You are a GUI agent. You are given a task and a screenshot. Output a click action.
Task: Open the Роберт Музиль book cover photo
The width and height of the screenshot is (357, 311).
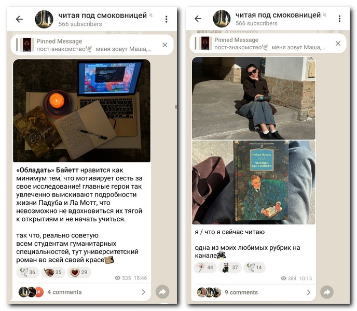pos(254,182)
